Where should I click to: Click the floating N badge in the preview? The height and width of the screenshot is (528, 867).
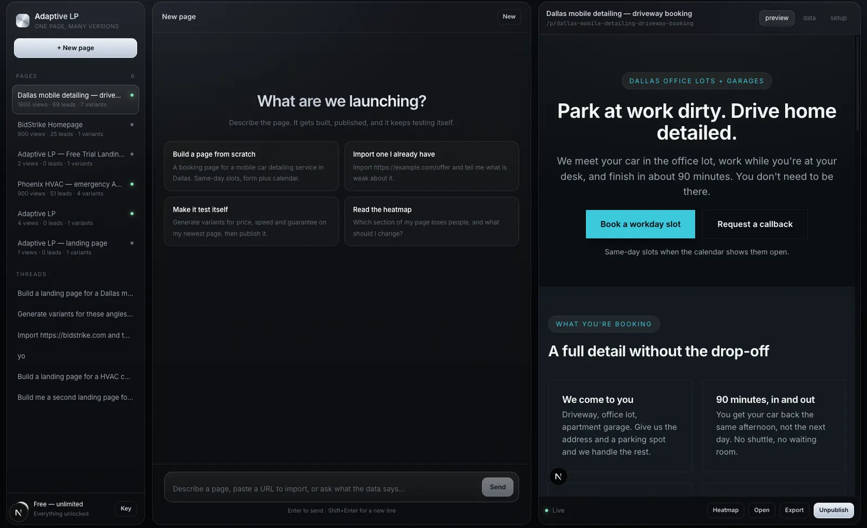coord(558,477)
